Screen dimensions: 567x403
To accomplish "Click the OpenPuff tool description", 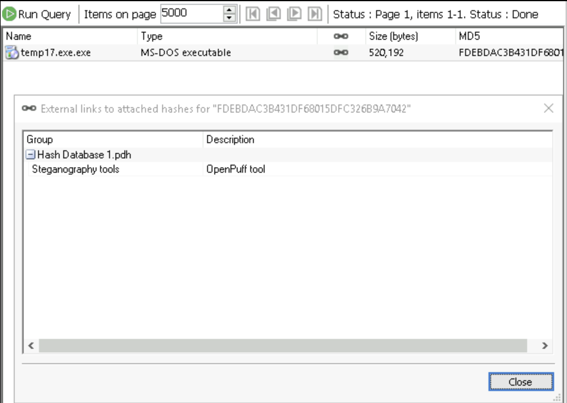I will pos(236,169).
